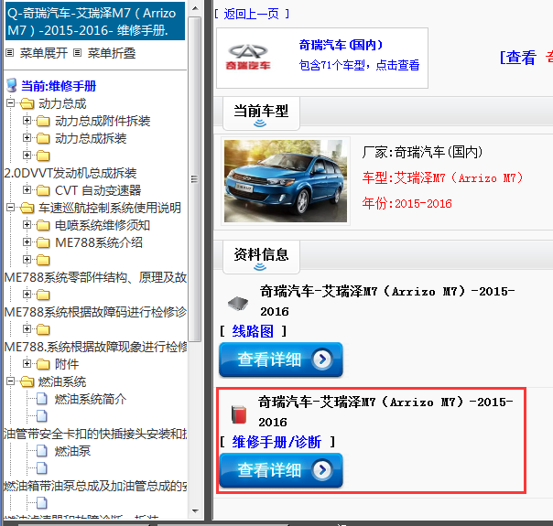This screenshot has height=526, width=553.
Task: Select ME788.系统根据故障现象进行检修 tree item
Action: (95, 347)
